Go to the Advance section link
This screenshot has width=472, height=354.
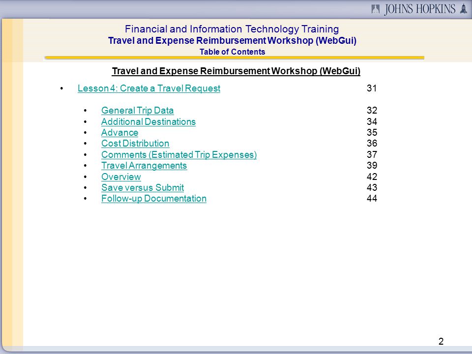point(119,132)
